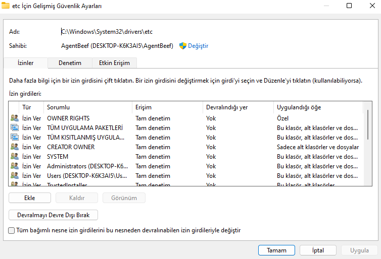Click the Değiştir owner link
The image size is (381, 259).
tap(198, 46)
